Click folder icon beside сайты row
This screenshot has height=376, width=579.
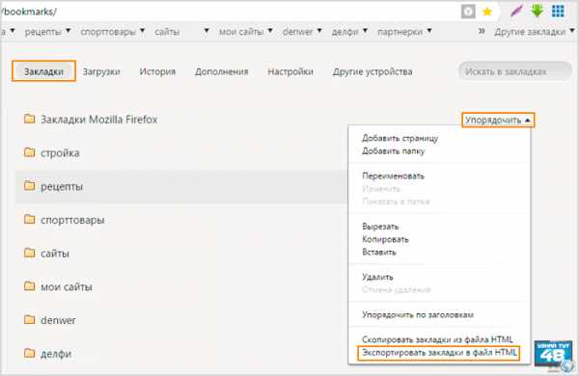tap(30, 253)
